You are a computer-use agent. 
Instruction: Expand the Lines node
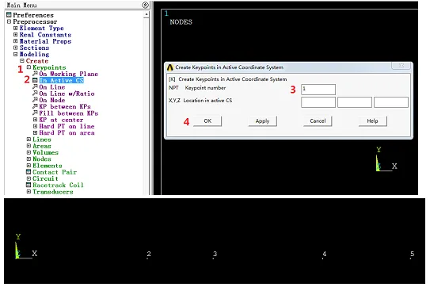coord(29,140)
